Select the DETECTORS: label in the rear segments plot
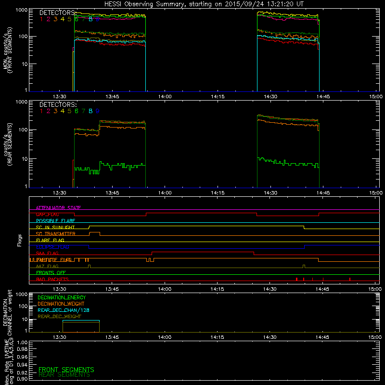This screenshot has width=385, height=385. pyautogui.click(x=58, y=104)
